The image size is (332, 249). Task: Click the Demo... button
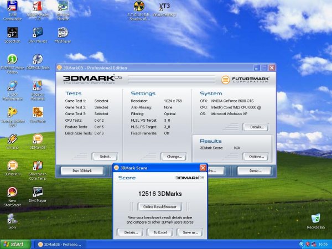tap(254, 170)
